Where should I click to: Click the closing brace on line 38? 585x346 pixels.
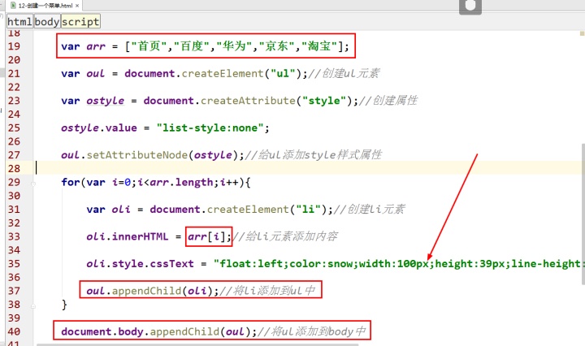(x=64, y=305)
